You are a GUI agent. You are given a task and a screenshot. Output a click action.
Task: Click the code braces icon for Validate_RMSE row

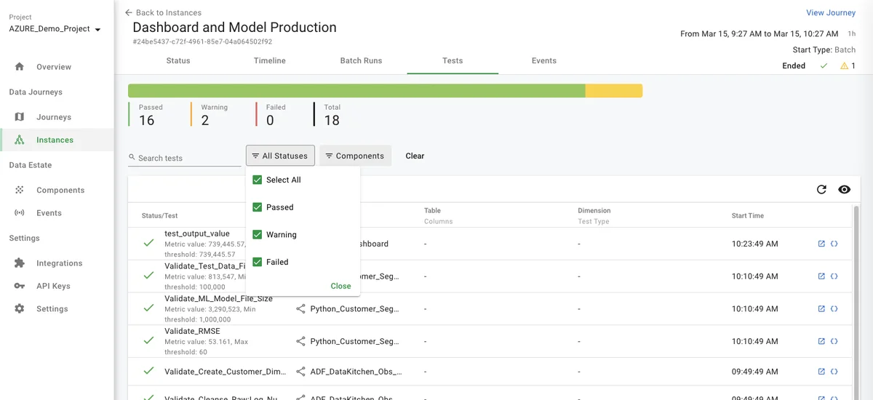point(834,341)
